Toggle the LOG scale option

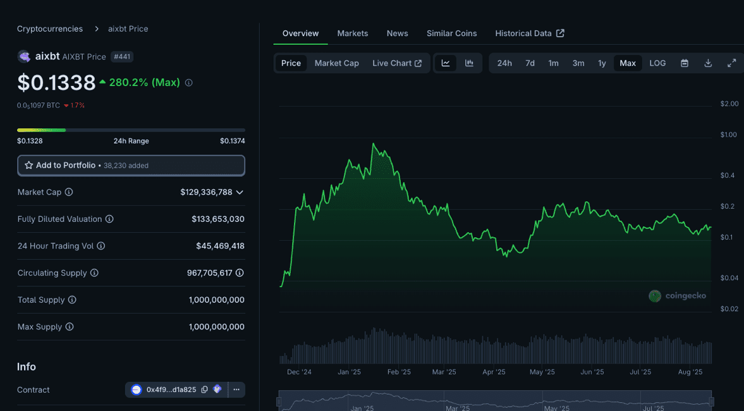point(657,63)
